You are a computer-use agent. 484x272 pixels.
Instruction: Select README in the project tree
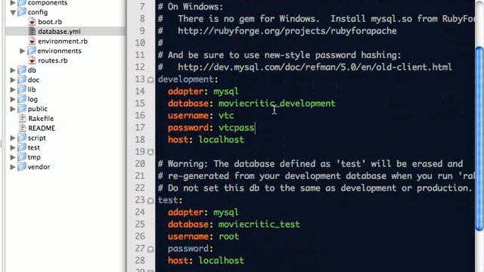(x=42, y=128)
